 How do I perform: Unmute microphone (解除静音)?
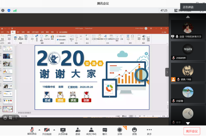(x=32, y=131)
